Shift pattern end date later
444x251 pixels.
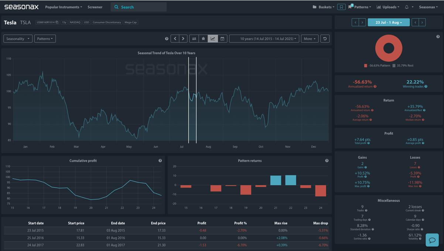(422, 23)
